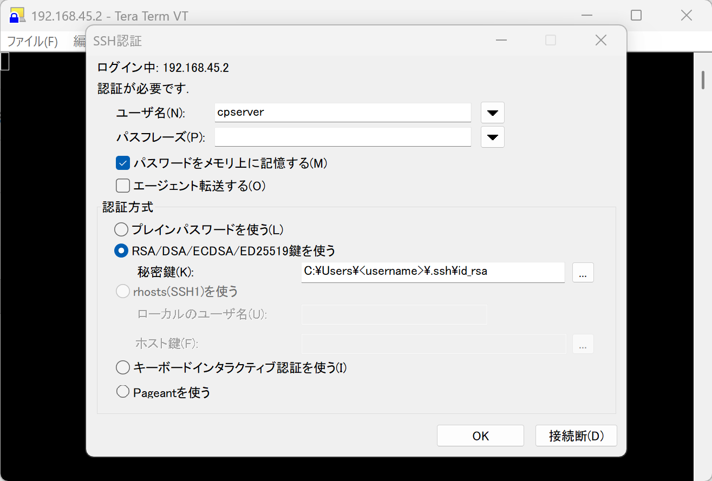
Task: Open the パスフレーズ dropdown arrow
Action: 492,137
